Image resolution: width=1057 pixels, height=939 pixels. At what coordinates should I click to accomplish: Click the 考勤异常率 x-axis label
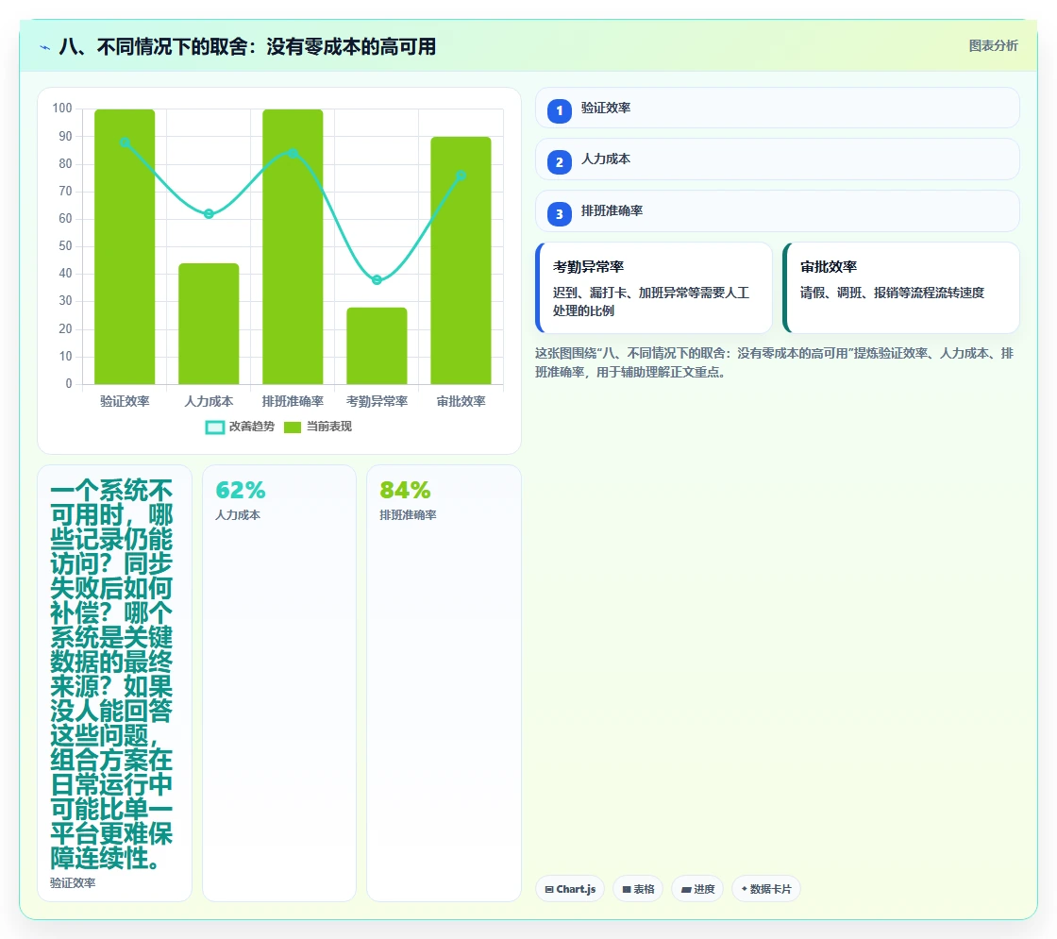point(377,401)
